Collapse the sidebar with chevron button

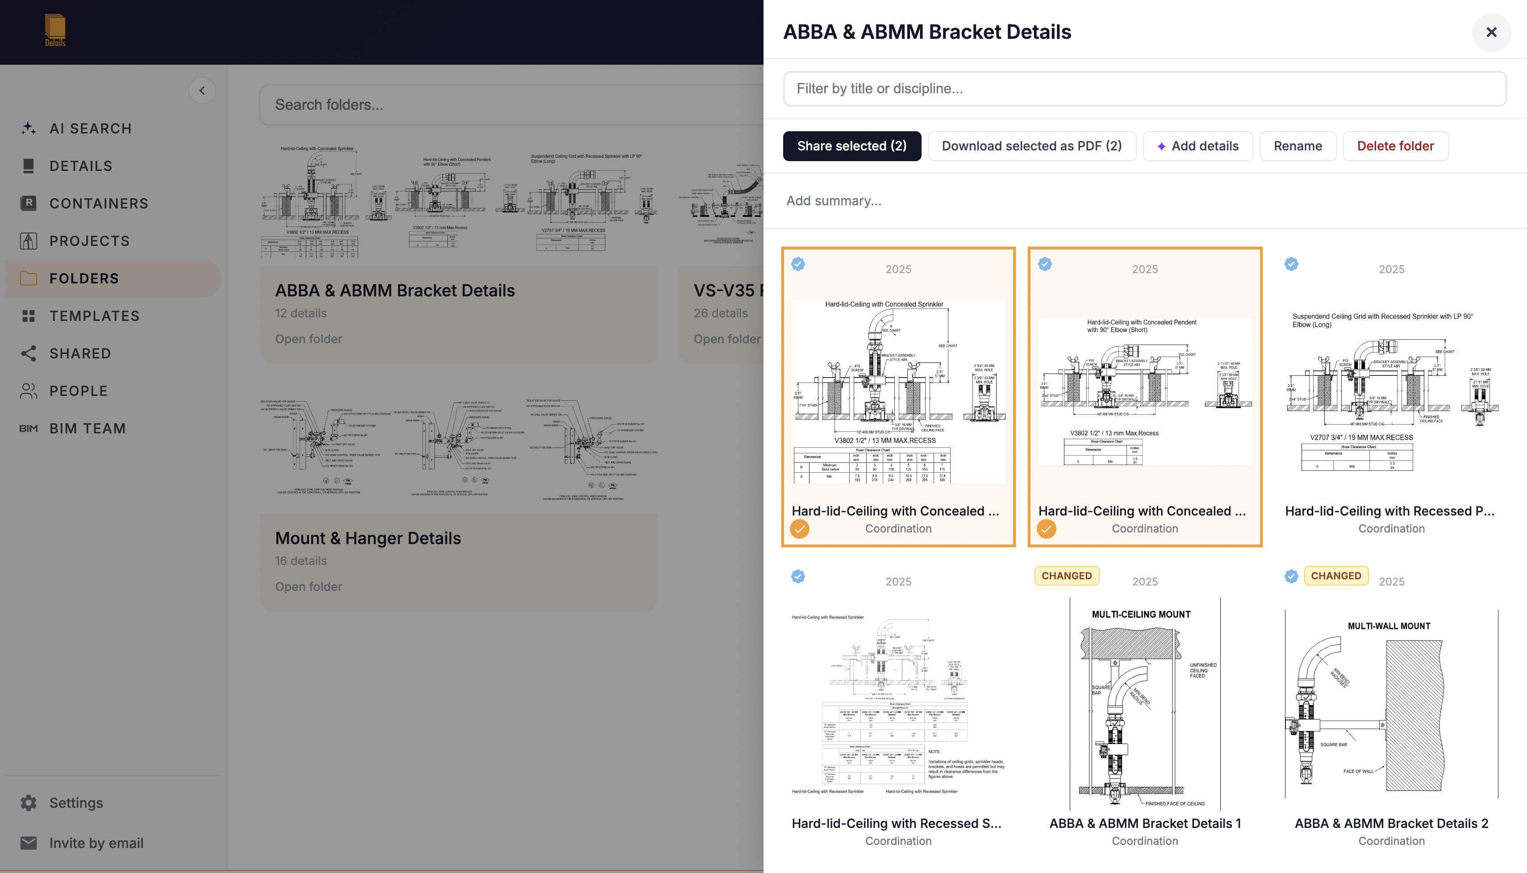click(202, 91)
